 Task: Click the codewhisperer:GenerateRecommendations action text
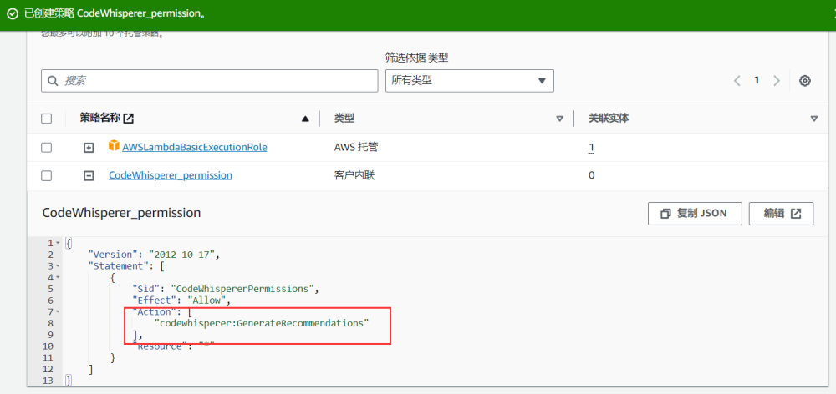tap(261, 323)
